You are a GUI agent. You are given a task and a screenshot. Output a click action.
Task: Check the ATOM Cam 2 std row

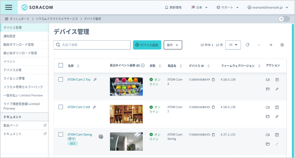61,107
